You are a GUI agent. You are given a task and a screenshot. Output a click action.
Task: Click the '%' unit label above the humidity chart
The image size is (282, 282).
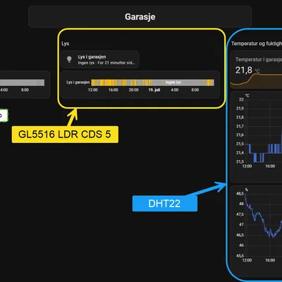[x=247, y=190]
